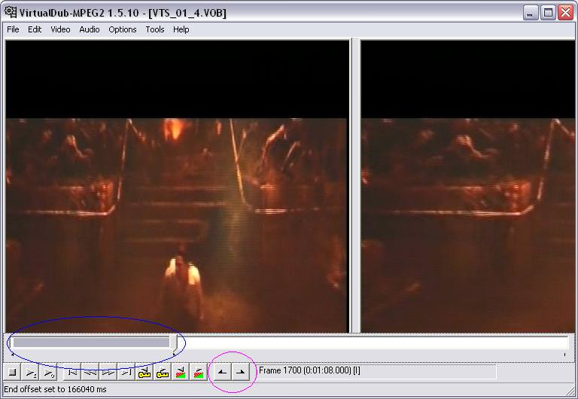This screenshot has width=578, height=399.
Task: Set selection start with mark-in button
Action: pos(222,373)
